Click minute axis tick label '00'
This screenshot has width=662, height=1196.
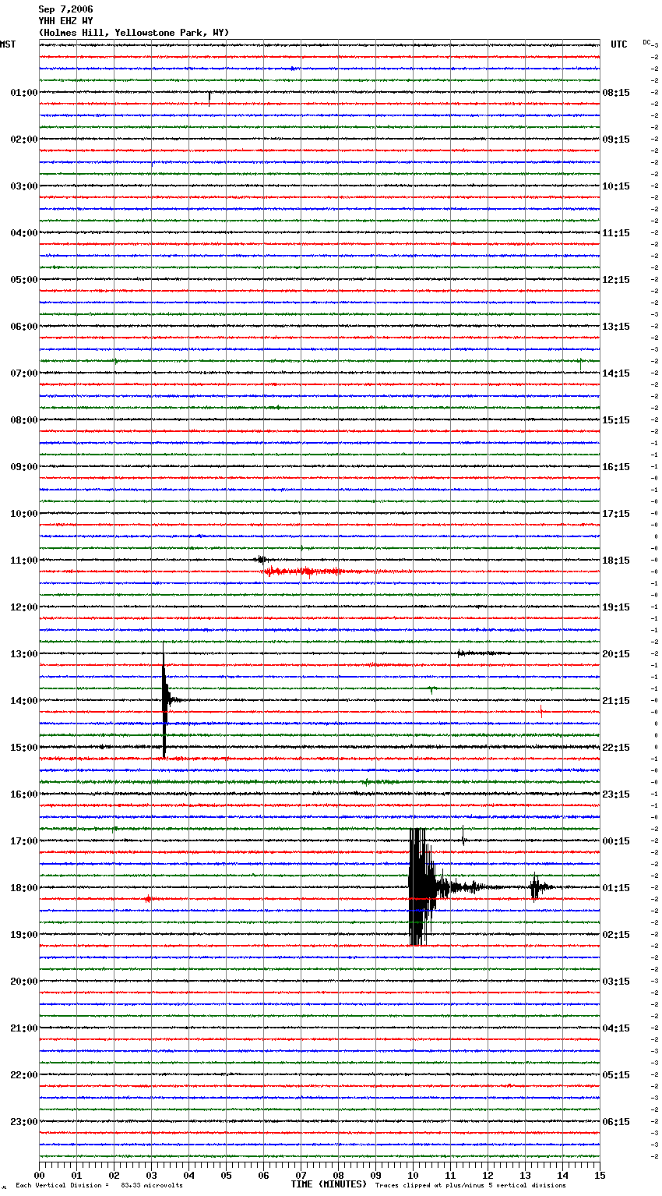pos(39,1175)
